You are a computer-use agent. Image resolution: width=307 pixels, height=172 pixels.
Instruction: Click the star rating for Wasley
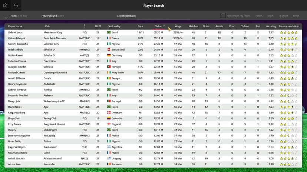point(289,130)
